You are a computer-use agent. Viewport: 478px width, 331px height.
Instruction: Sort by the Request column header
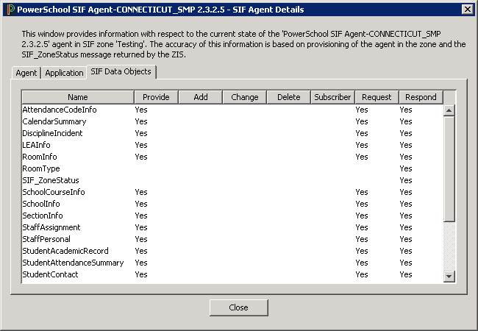click(x=376, y=97)
